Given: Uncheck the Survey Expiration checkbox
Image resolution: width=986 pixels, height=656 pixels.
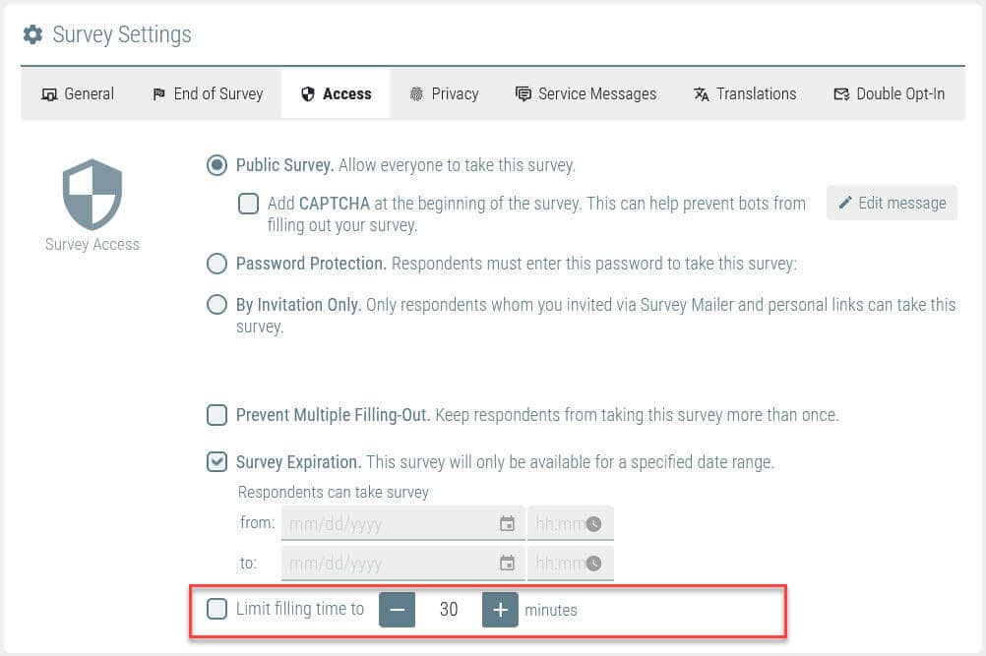Looking at the screenshot, I should coord(216,462).
